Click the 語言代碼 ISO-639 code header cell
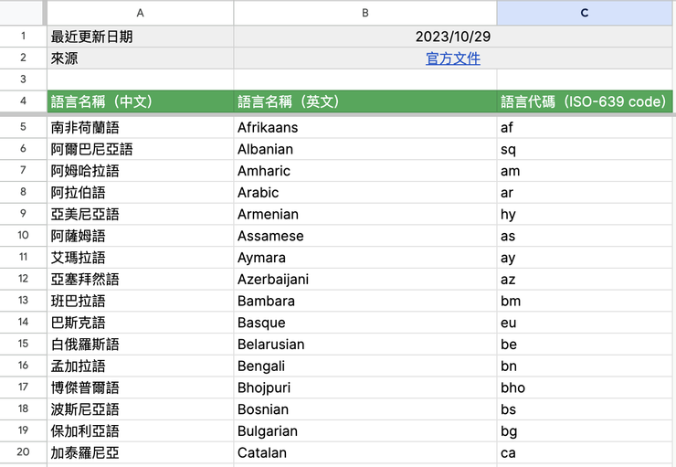 click(x=585, y=101)
